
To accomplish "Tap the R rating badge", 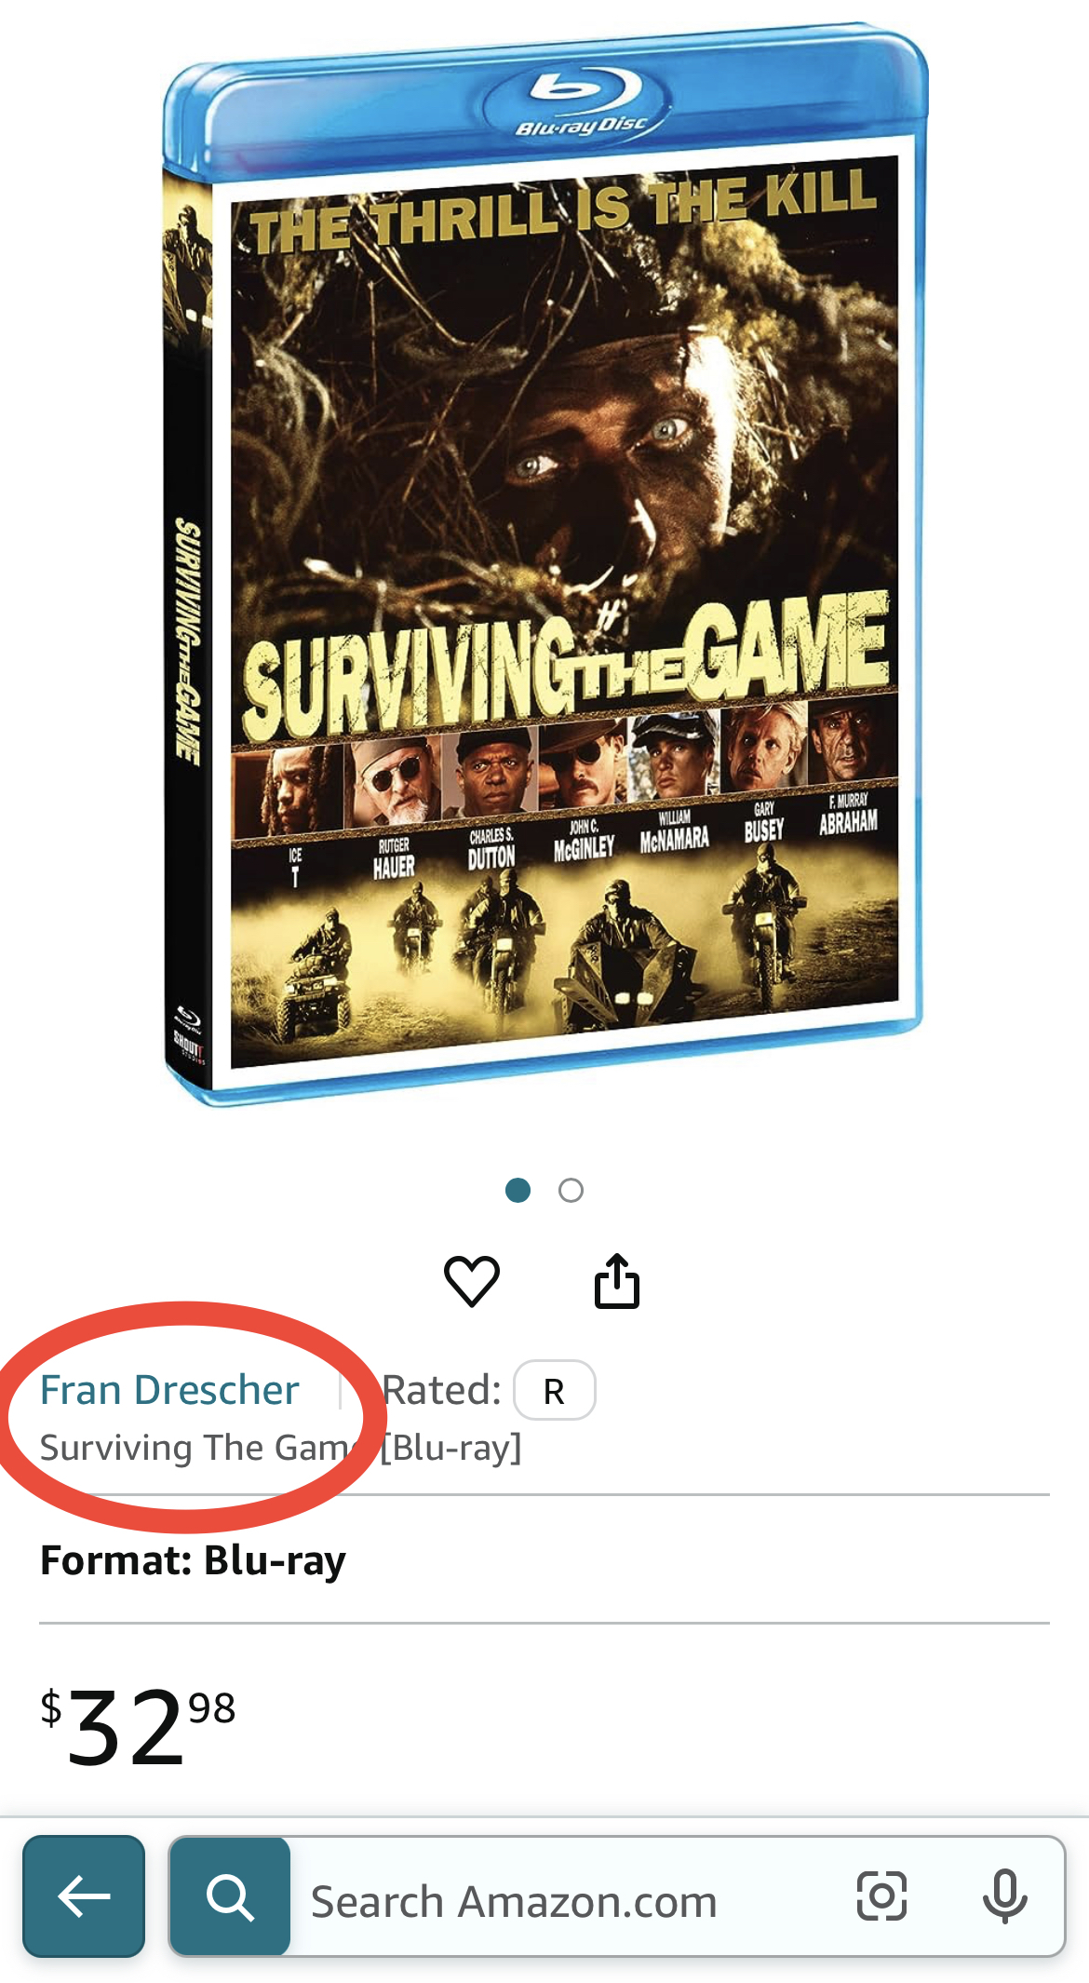I will pos(555,1391).
